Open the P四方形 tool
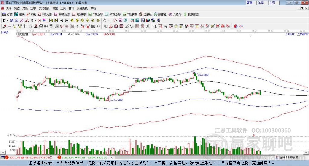 click(x=45, y=14)
